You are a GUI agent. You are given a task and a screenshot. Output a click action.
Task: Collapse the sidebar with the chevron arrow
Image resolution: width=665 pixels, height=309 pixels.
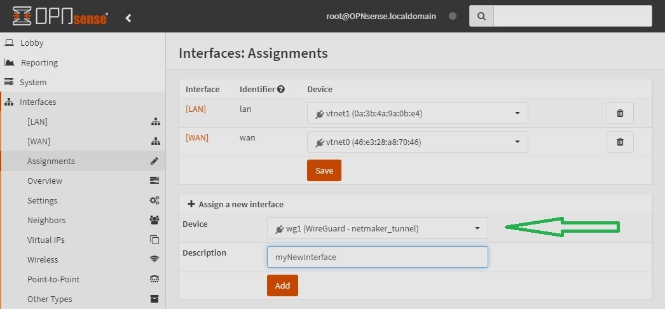[x=128, y=18]
